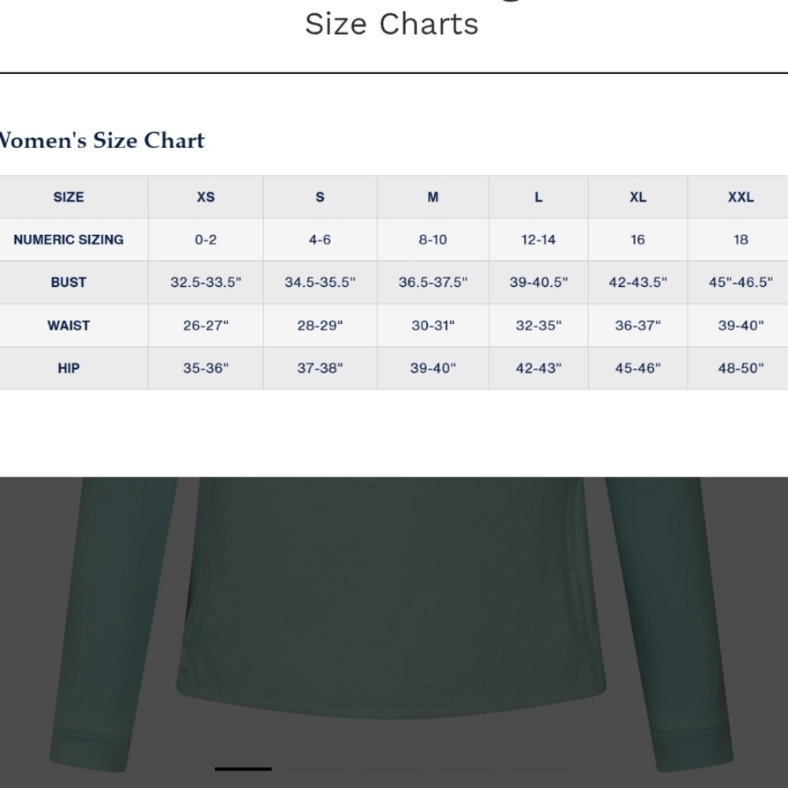
Task: Click the 48-50" hip measurement cell
Action: pyautogui.click(x=741, y=368)
